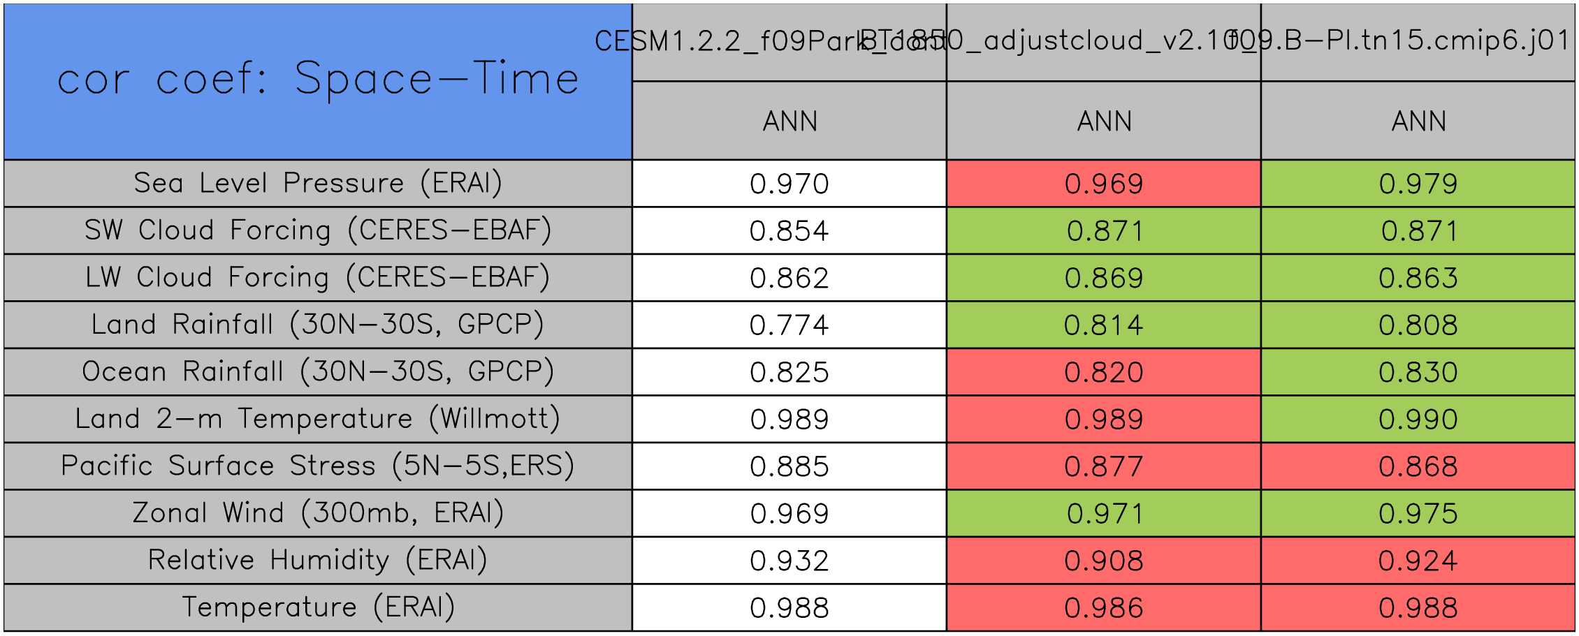Click the "cor coef: Space-Time" title cell

(318, 81)
